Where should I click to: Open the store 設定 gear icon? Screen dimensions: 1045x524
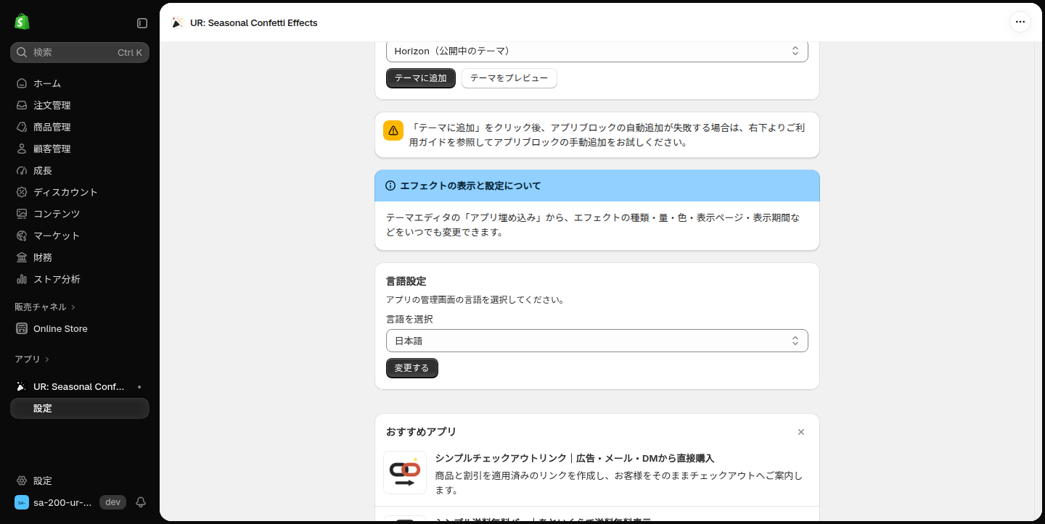[22, 481]
